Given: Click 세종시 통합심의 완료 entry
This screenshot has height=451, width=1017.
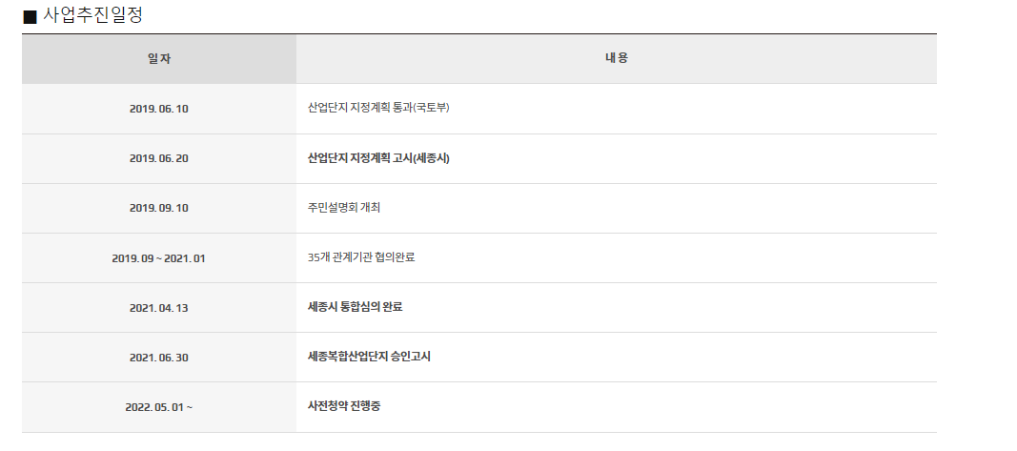Looking at the screenshot, I should (355, 308).
